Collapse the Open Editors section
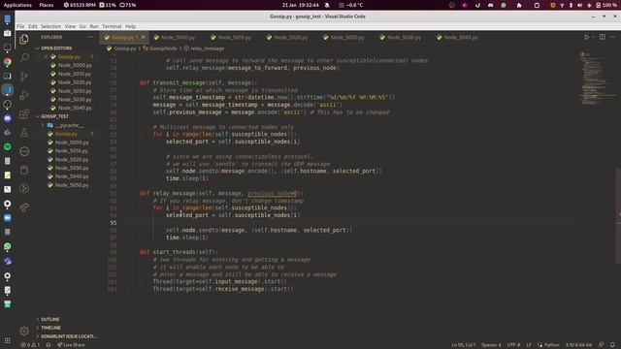This screenshot has width=621, height=349. point(56,48)
